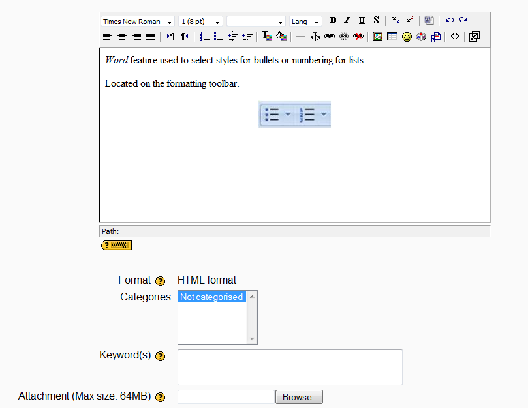Viewport: 528px width, 408px height.
Task: Insert a smiley
Action: tap(407, 36)
